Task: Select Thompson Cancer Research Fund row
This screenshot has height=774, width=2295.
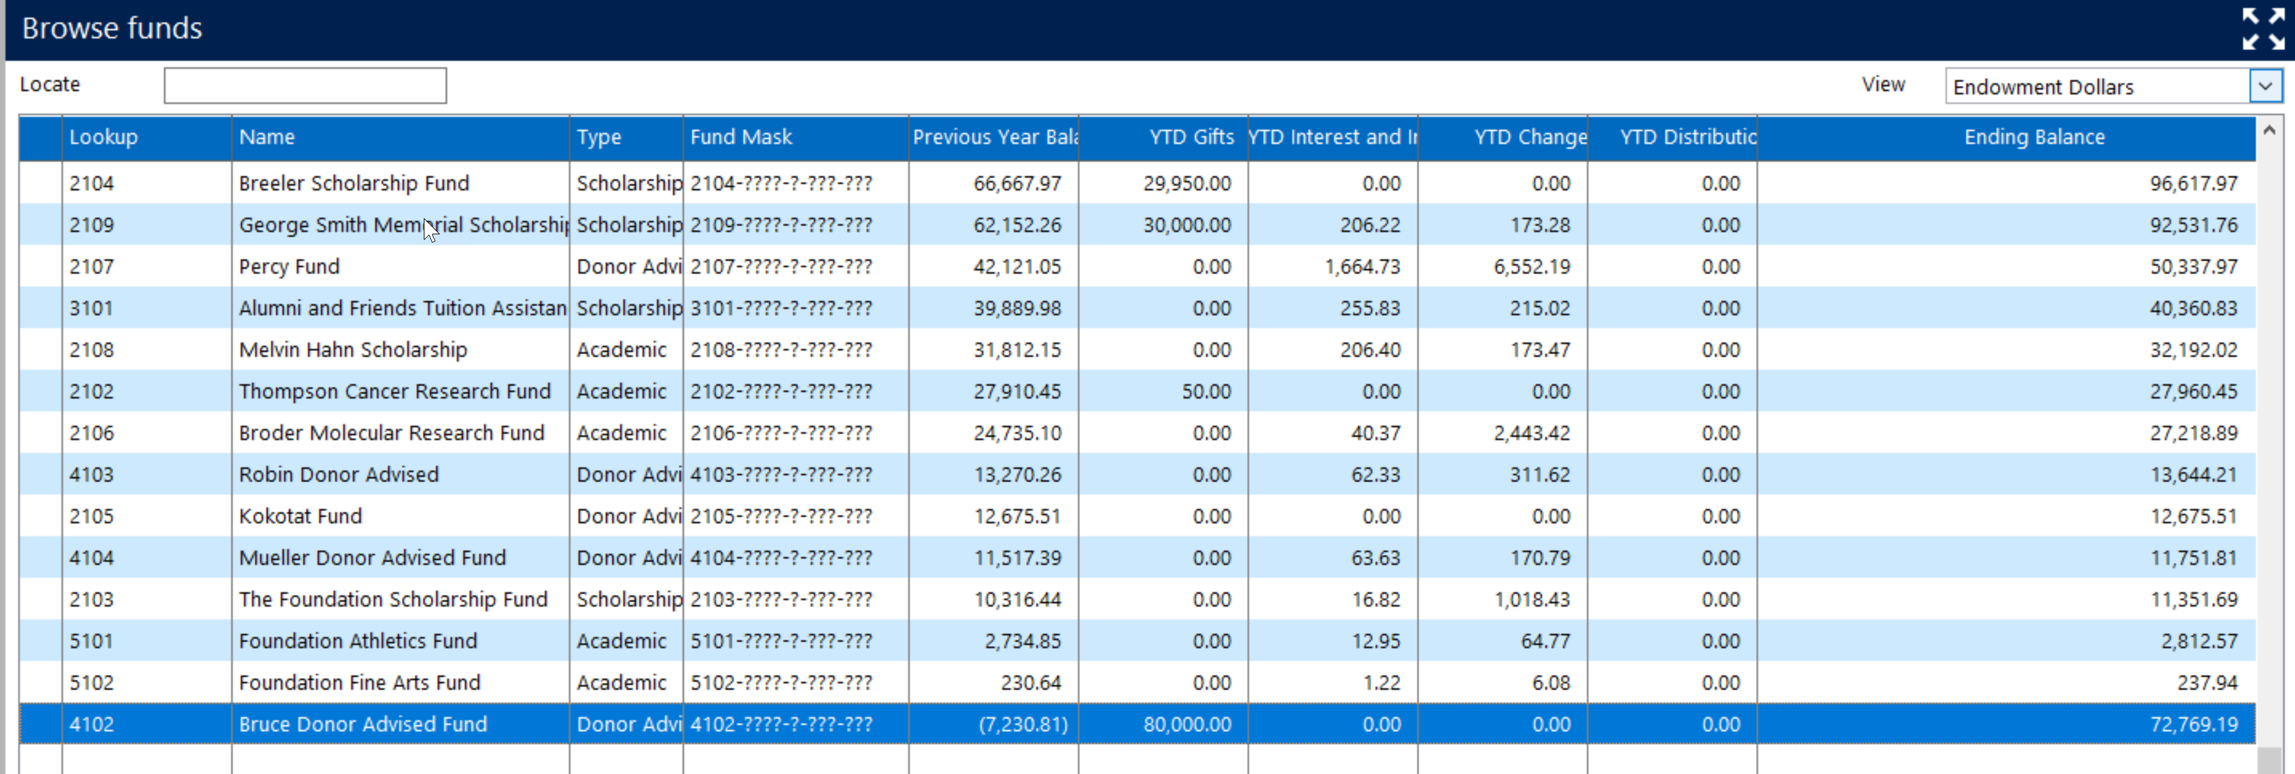Action: click(x=394, y=391)
